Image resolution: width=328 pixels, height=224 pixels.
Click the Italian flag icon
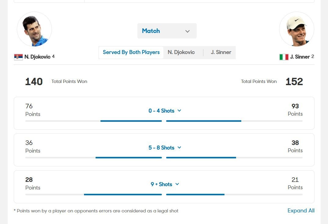click(x=284, y=57)
